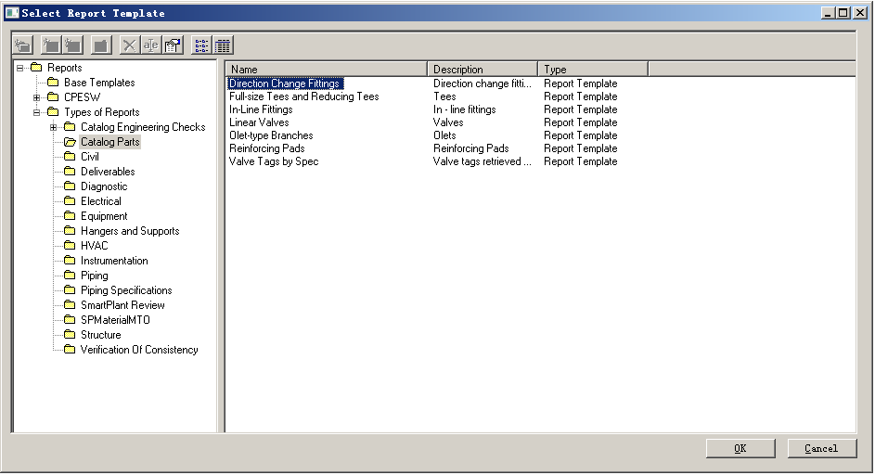The height and width of the screenshot is (475, 875).
Task: Click the Structure folder icon
Action: click(70, 334)
